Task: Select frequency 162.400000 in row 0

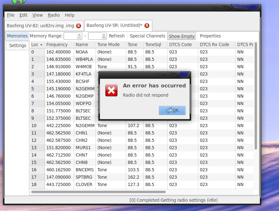Action: click(58, 52)
